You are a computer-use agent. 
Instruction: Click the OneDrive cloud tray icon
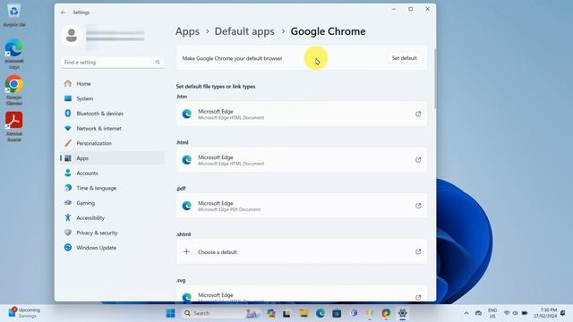[478, 313]
